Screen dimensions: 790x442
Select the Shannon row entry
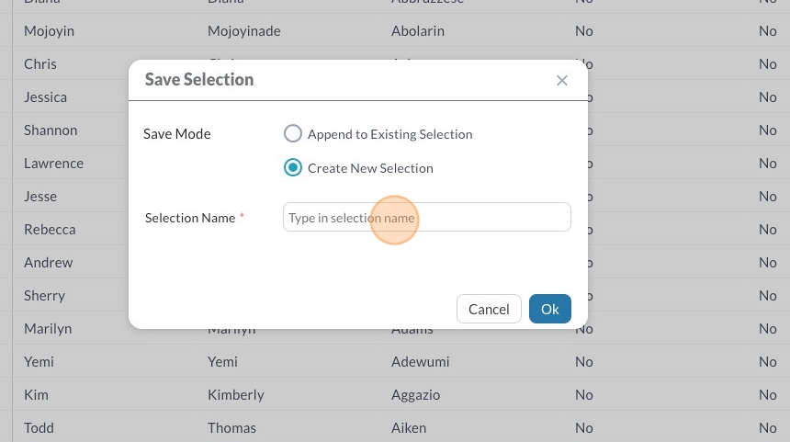[x=51, y=130]
